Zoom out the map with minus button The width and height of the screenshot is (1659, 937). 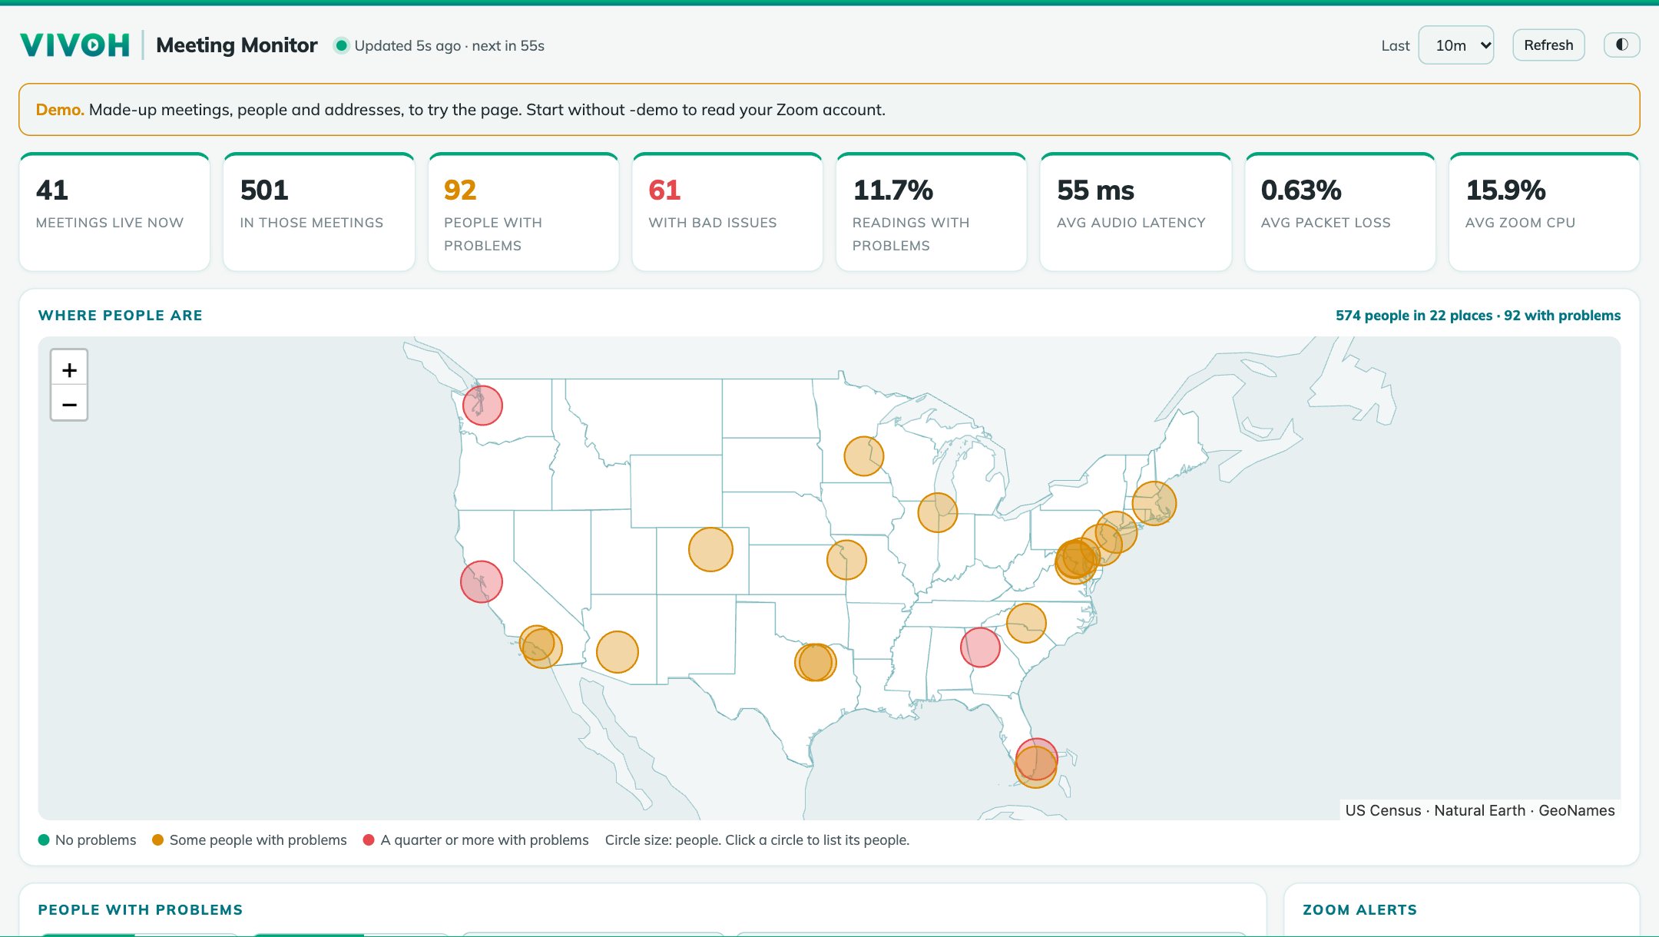[x=69, y=403]
